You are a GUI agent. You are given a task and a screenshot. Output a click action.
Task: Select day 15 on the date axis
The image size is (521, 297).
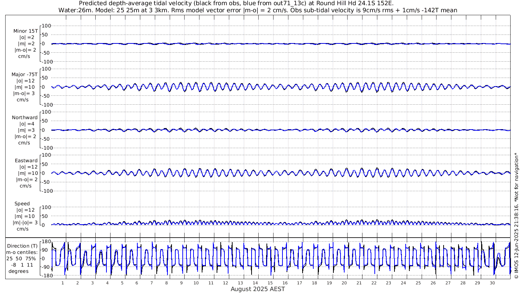tap(270, 283)
